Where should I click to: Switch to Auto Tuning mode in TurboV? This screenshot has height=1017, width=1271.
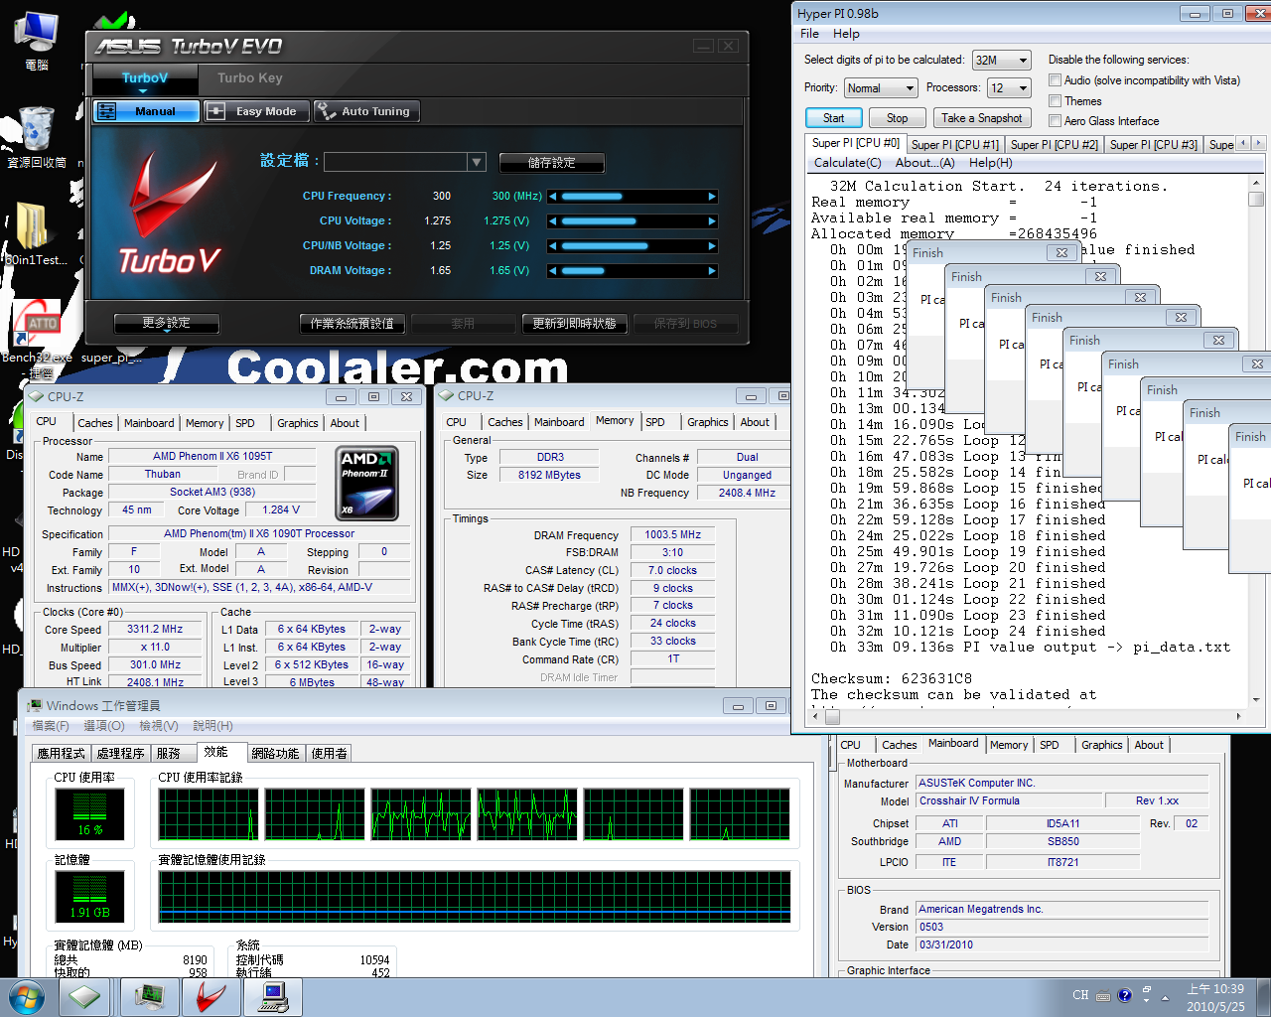366,111
